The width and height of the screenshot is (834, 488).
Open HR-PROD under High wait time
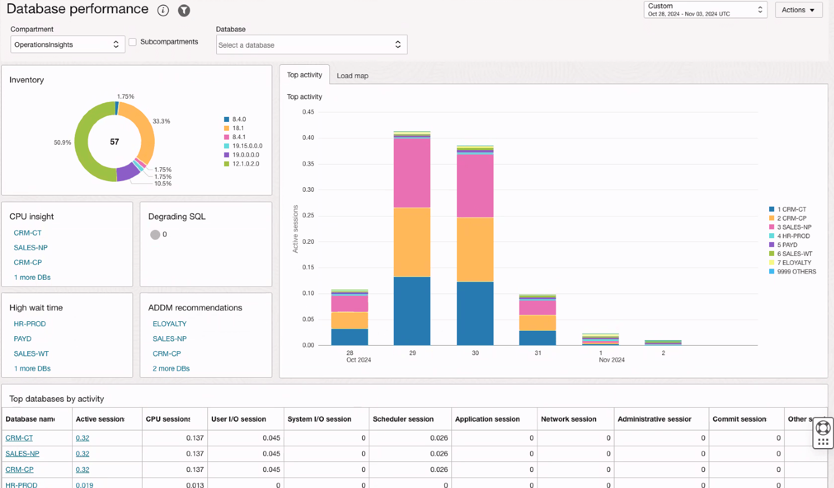tap(28, 323)
